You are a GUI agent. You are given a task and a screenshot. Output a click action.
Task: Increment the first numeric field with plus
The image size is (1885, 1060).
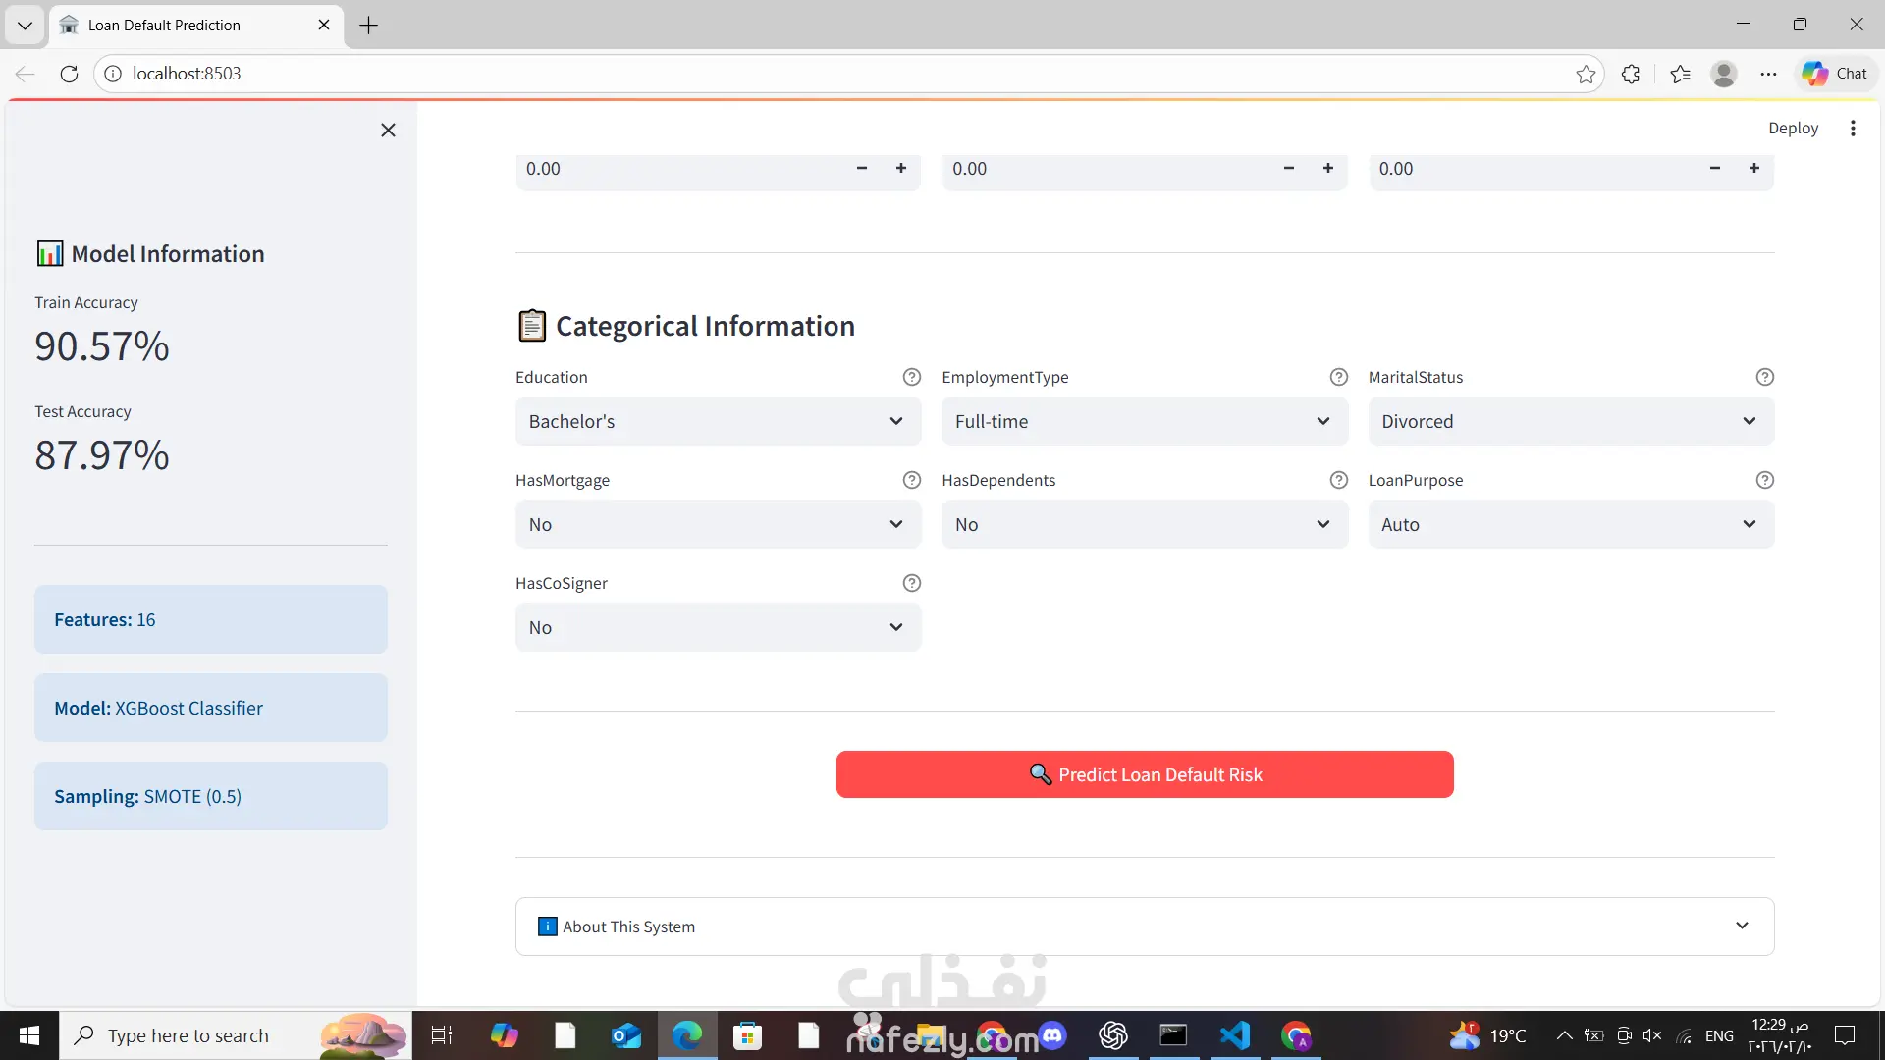900,169
